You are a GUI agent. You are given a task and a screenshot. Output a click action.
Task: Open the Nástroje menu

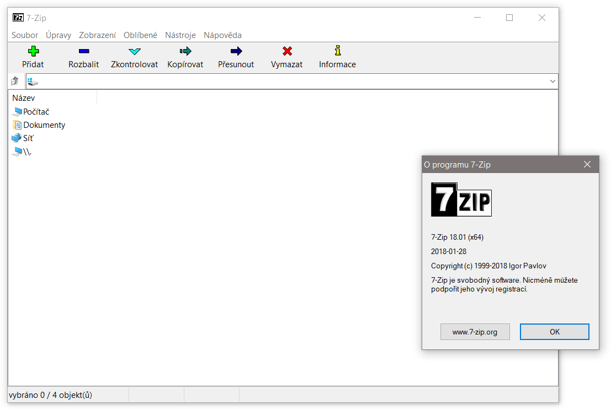pos(180,35)
